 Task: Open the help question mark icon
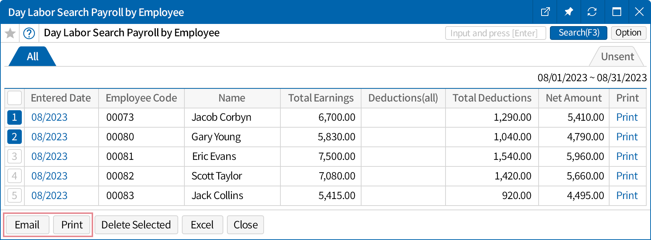29,33
